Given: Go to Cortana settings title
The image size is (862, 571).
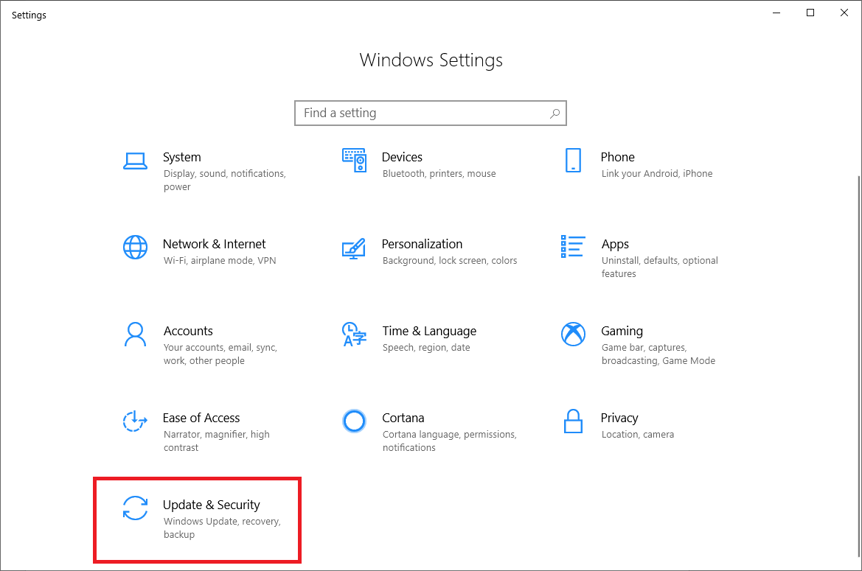Looking at the screenshot, I should 403,418.
